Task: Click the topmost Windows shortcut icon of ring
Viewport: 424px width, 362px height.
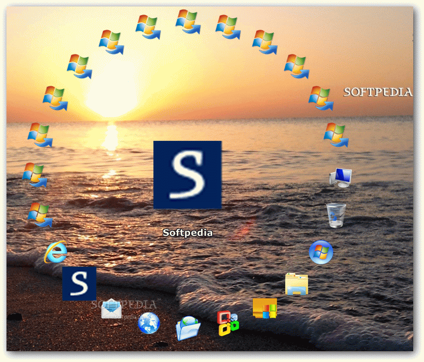Action: tap(188, 22)
